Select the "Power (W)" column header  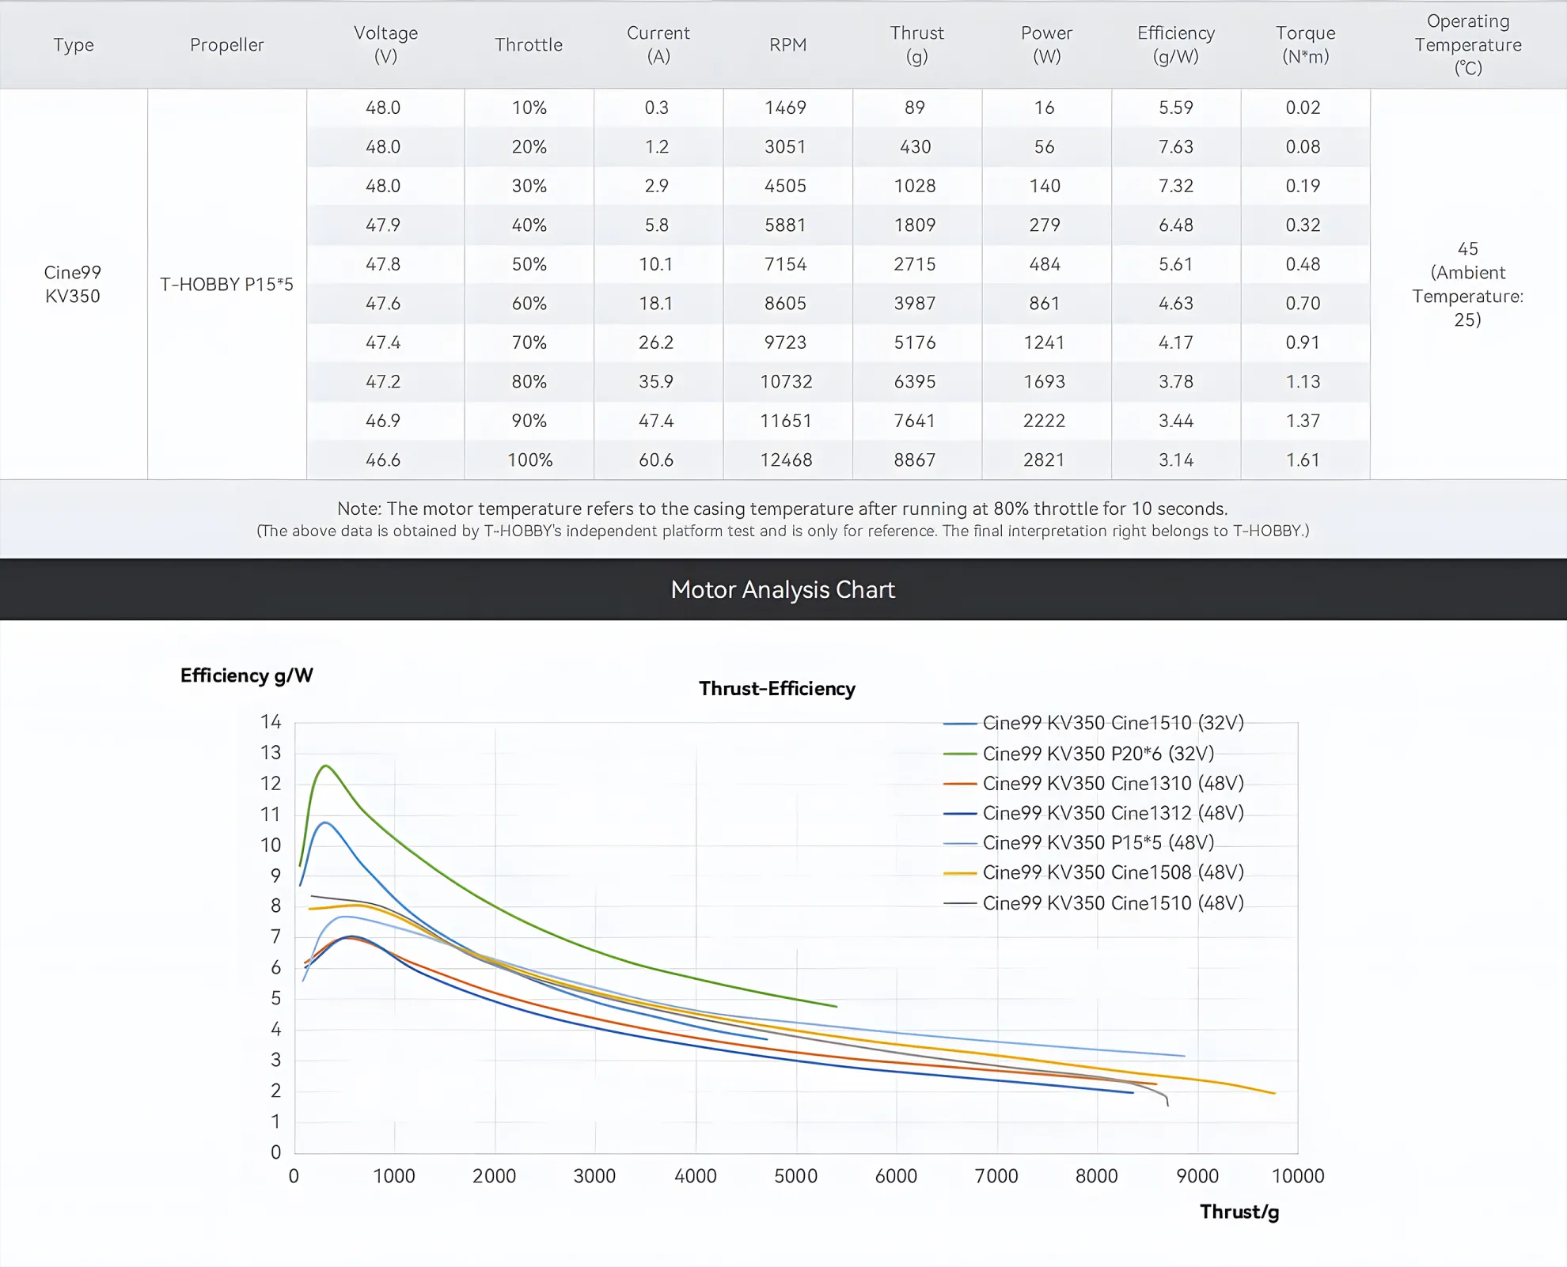coord(1046,44)
